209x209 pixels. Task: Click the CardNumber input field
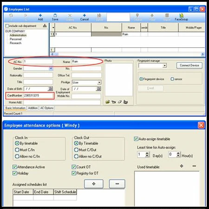[x=38, y=96]
